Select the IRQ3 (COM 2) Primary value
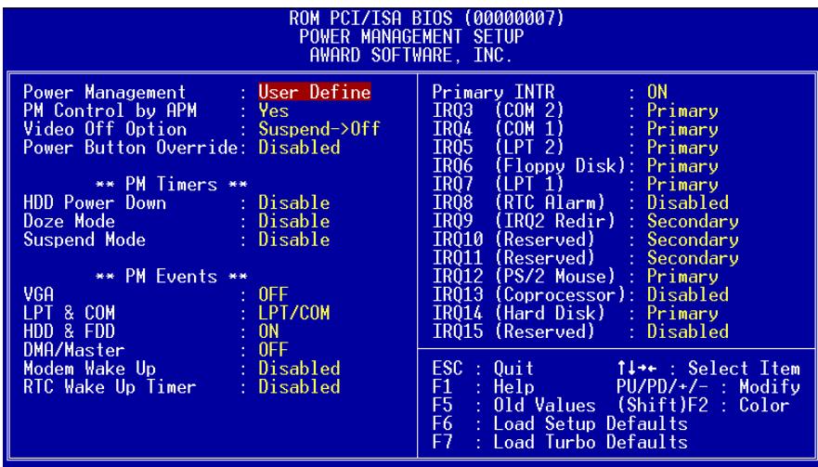This screenshot has width=818, height=467. click(x=682, y=110)
